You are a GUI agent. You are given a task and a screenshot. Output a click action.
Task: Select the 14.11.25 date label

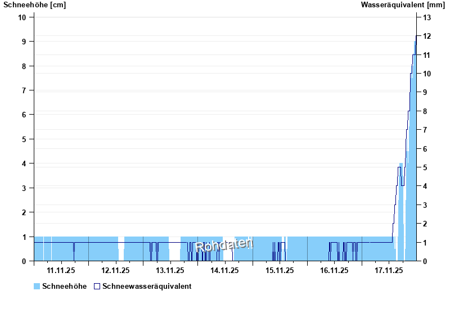[x=224, y=271]
